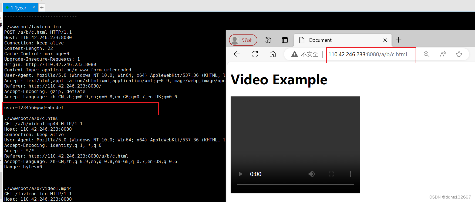The width and height of the screenshot is (475, 202).
Task: Click 'Referer: http://110.42.246.233:8080/a/b/c.html' line
Action: (66, 156)
